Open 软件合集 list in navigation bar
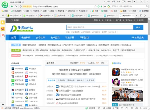 pyautogui.click(x=137, y=38)
